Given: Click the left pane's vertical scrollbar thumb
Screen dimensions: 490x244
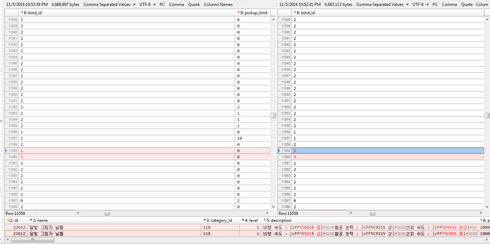Looking at the screenshot, I should [x=273, y=115].
